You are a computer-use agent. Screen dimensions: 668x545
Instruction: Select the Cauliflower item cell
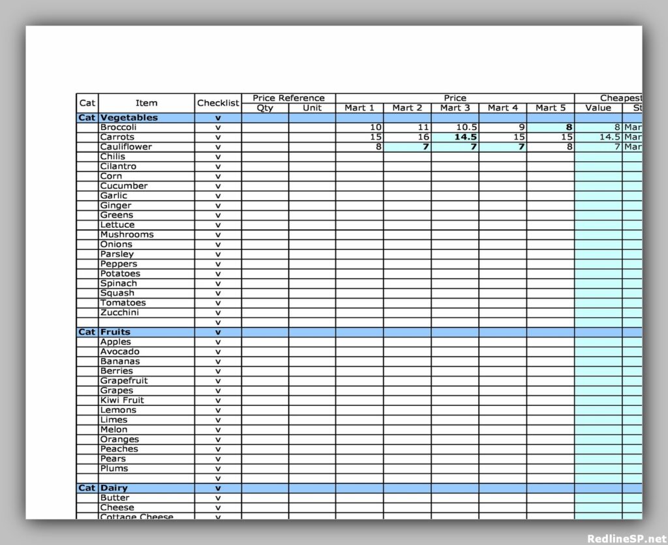(147, 147)
